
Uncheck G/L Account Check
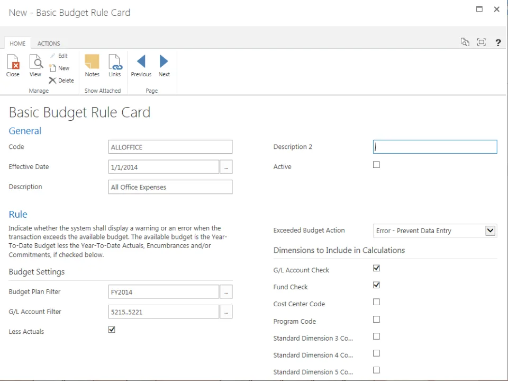coord(376,268)
